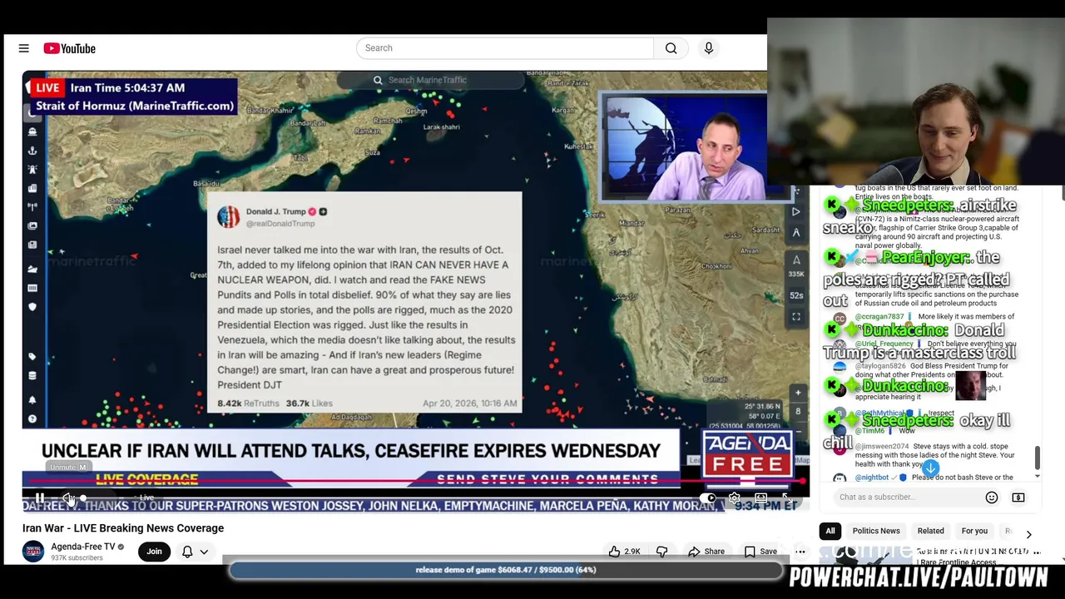The height and width of the screenshot is (599, 1065).
Task: Click chat username @ccragan7837
Action: click(879, 317)
